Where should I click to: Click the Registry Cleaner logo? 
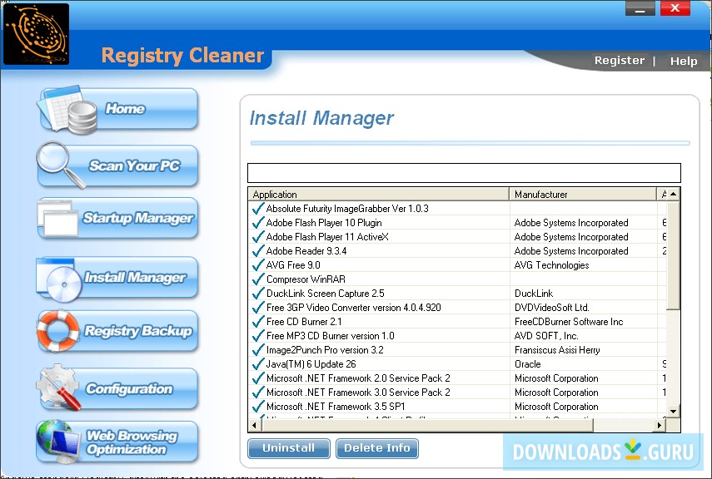pos(35,33)
